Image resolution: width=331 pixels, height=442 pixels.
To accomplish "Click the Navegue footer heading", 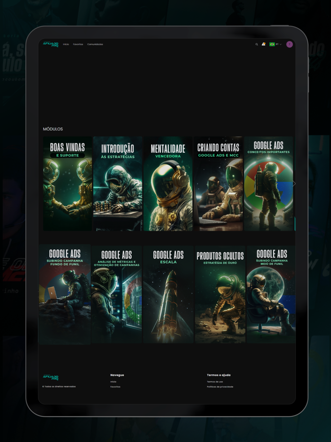I will (x=117, y=375).
